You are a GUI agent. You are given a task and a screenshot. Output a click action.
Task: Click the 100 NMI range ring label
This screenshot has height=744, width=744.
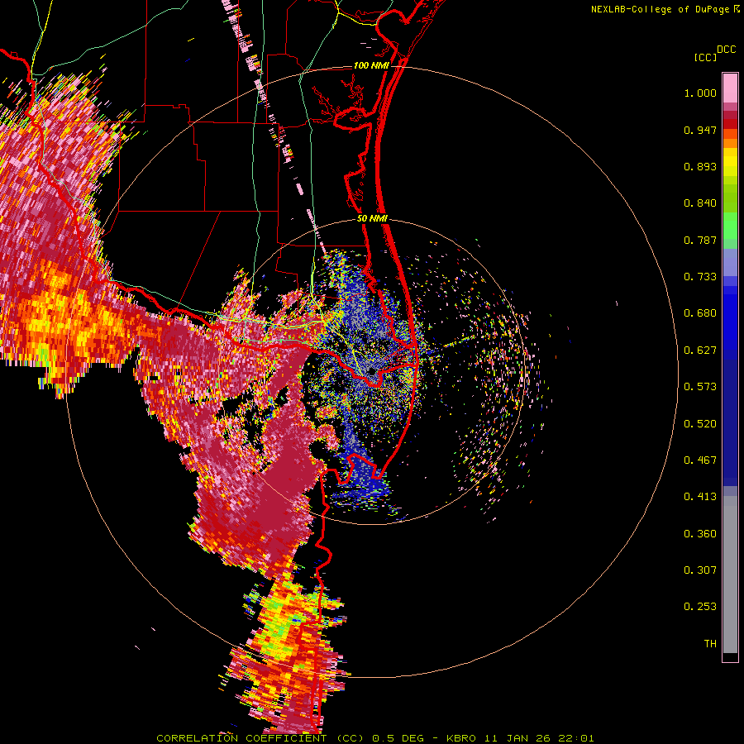(370, 65)
